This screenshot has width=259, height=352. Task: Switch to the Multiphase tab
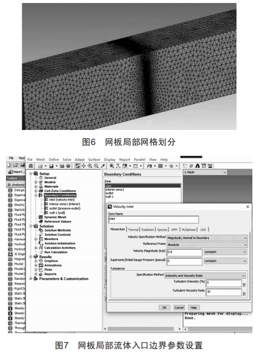click(189, 230)
